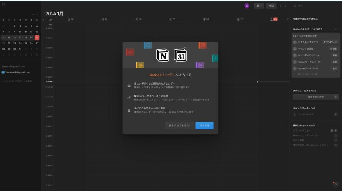Image resolution: width=342 pixels, height=191 pixels.
Task: Show previous month in mini calendar
Action: 33,15
